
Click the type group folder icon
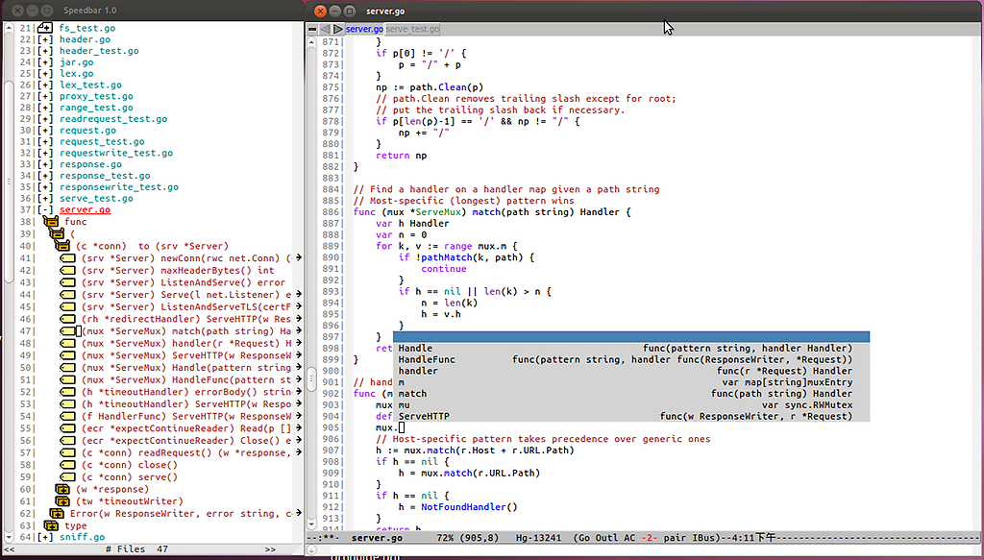[52, 525]
